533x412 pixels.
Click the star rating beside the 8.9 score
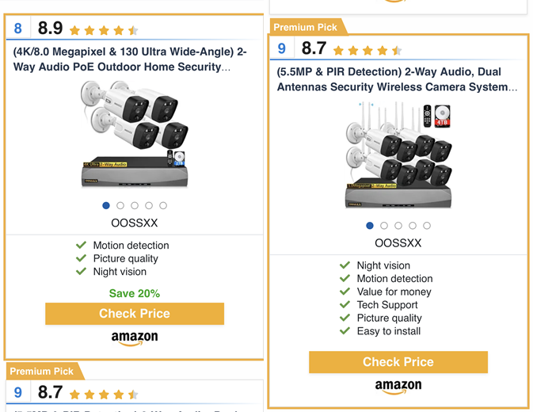point(104,31)
